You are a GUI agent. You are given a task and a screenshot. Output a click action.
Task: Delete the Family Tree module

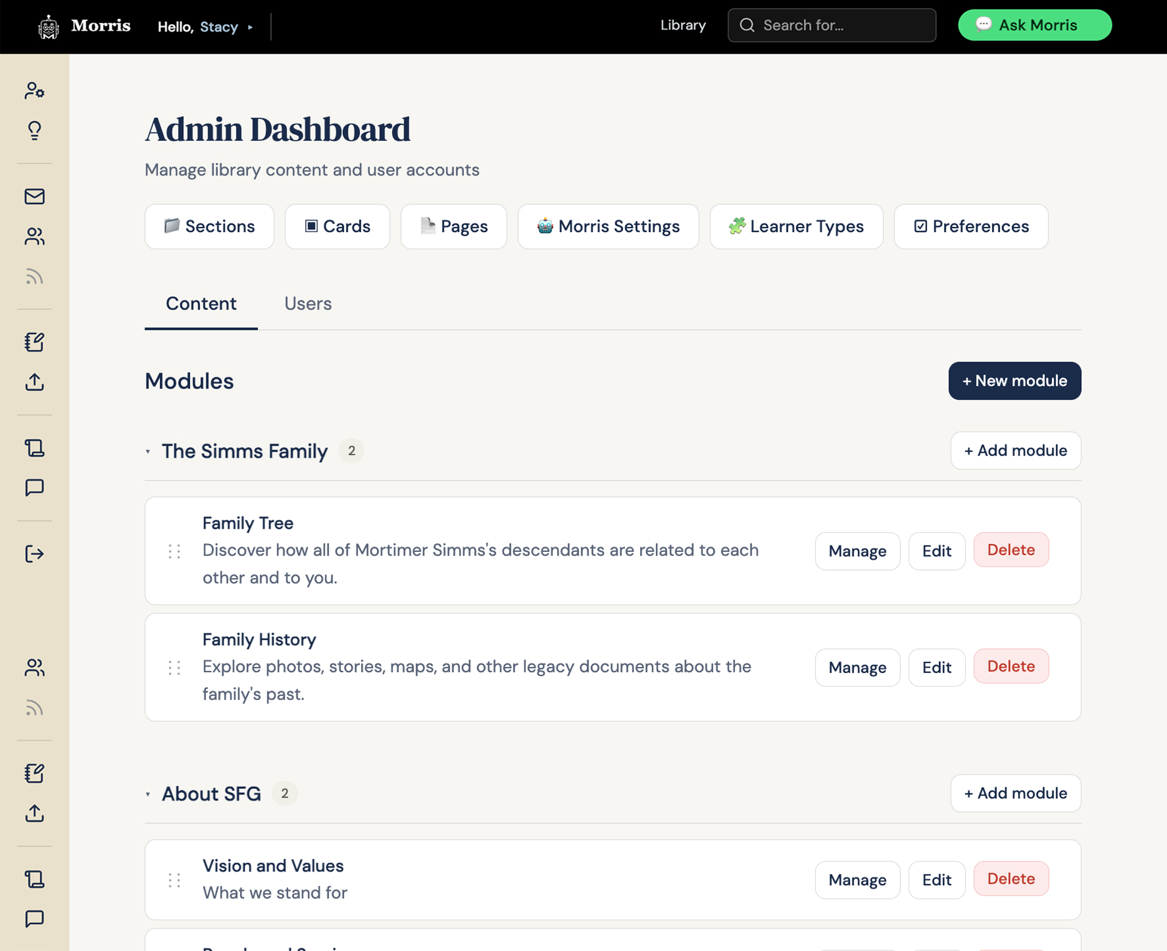click(1011, 550)
